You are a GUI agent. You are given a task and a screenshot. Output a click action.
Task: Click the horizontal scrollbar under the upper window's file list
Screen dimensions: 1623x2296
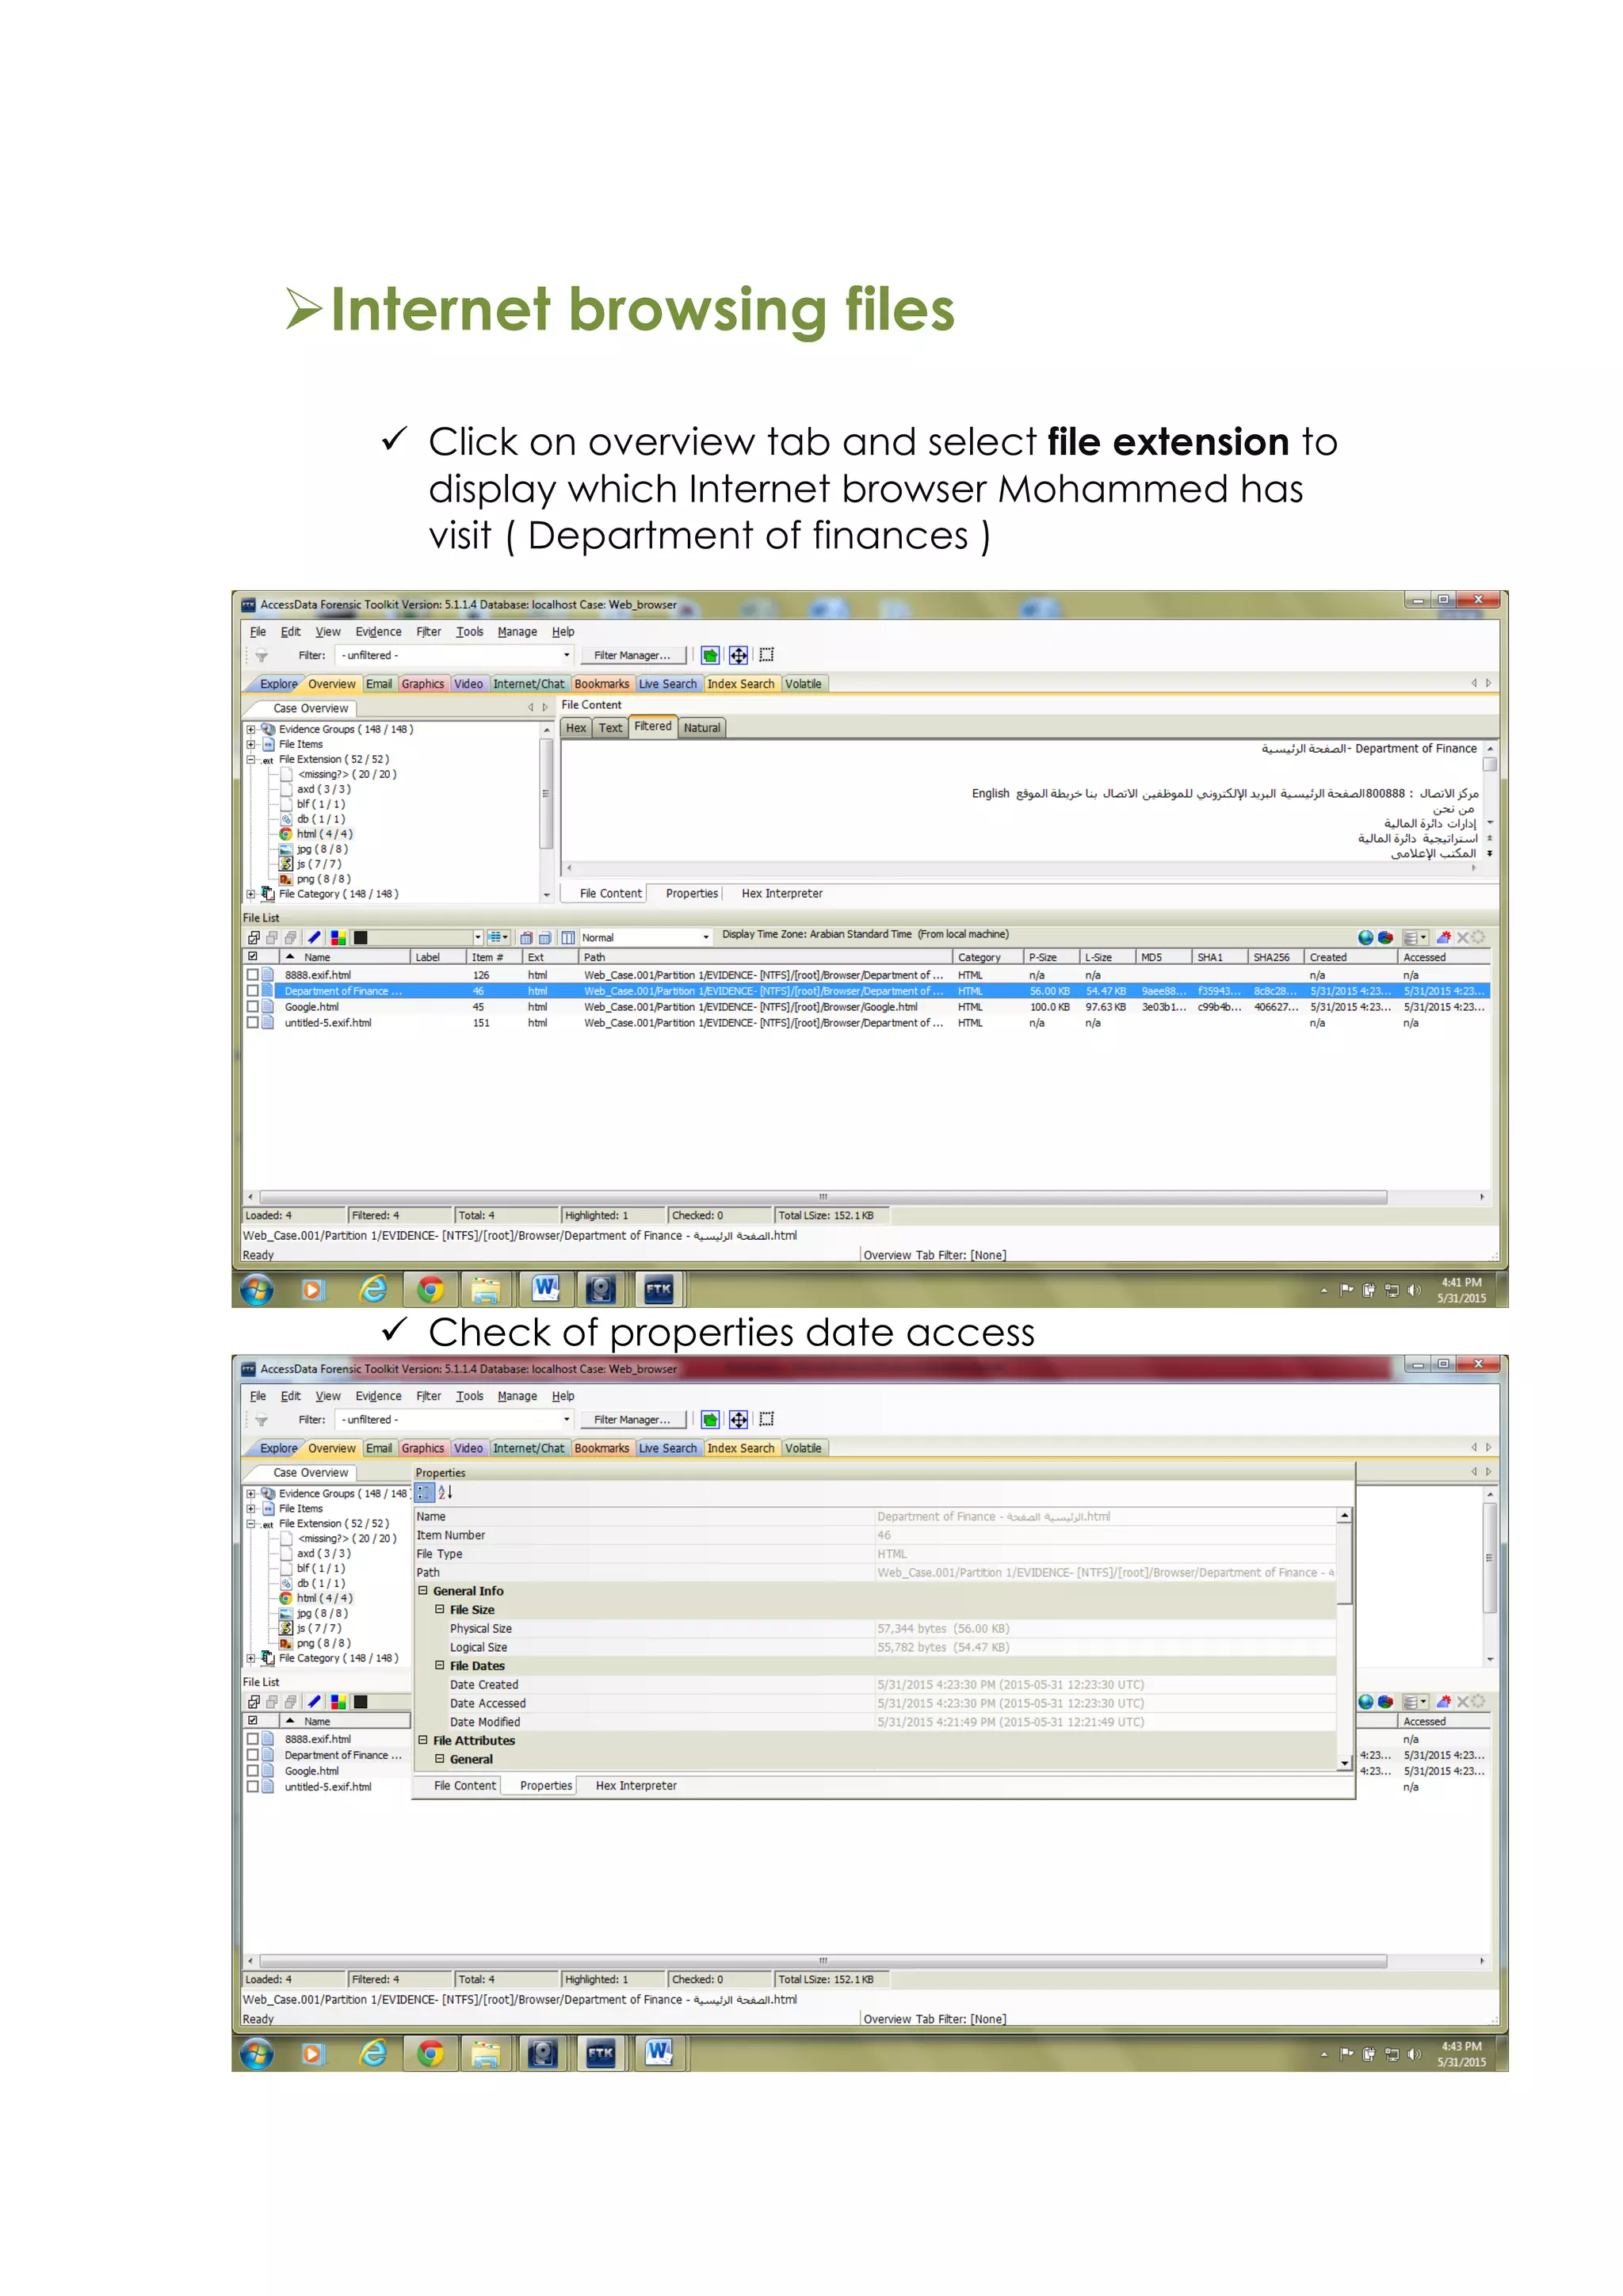[x=823, y=1196]
